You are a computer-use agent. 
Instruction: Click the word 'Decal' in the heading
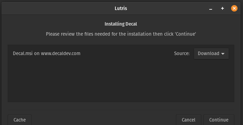[131, 24]
